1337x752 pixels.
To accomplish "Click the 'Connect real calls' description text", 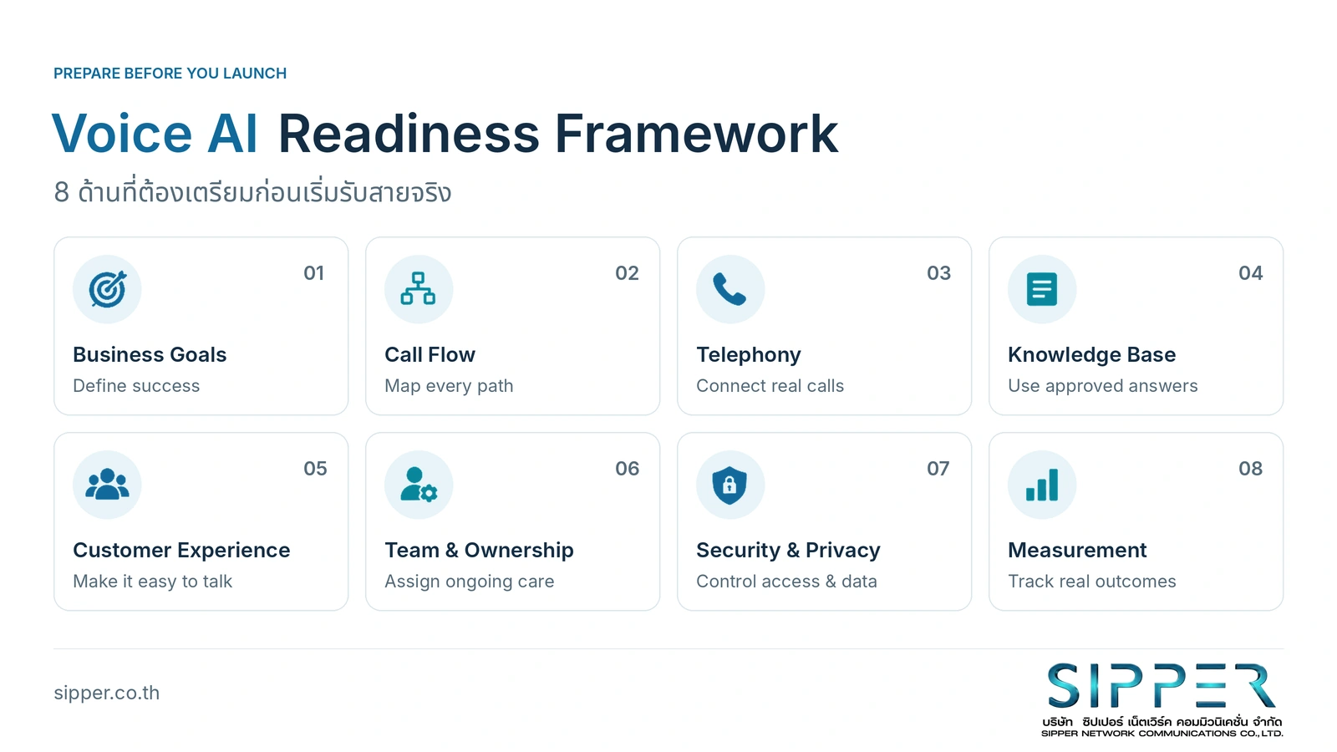I will click(x=770, y=386).
